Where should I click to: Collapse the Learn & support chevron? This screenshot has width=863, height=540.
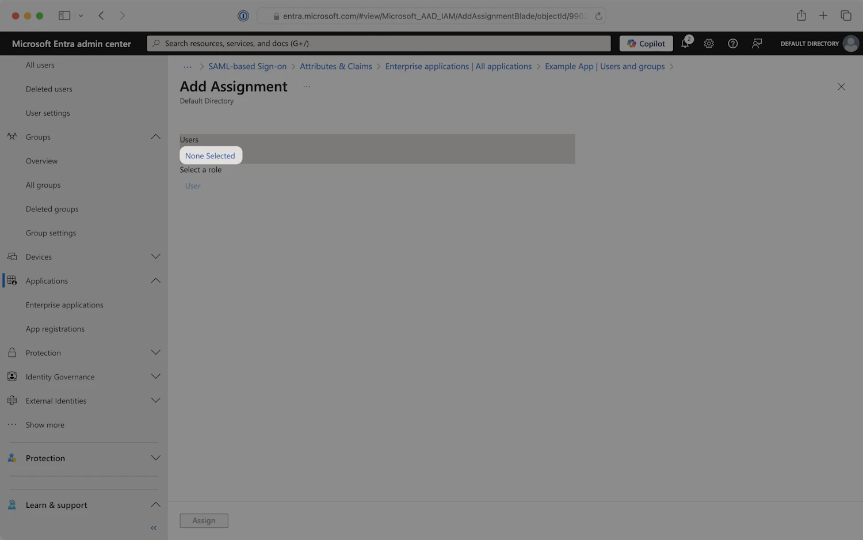coord(155,504)
